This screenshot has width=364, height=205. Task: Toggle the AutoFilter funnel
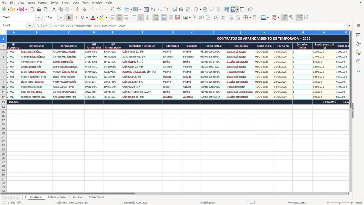166,9
